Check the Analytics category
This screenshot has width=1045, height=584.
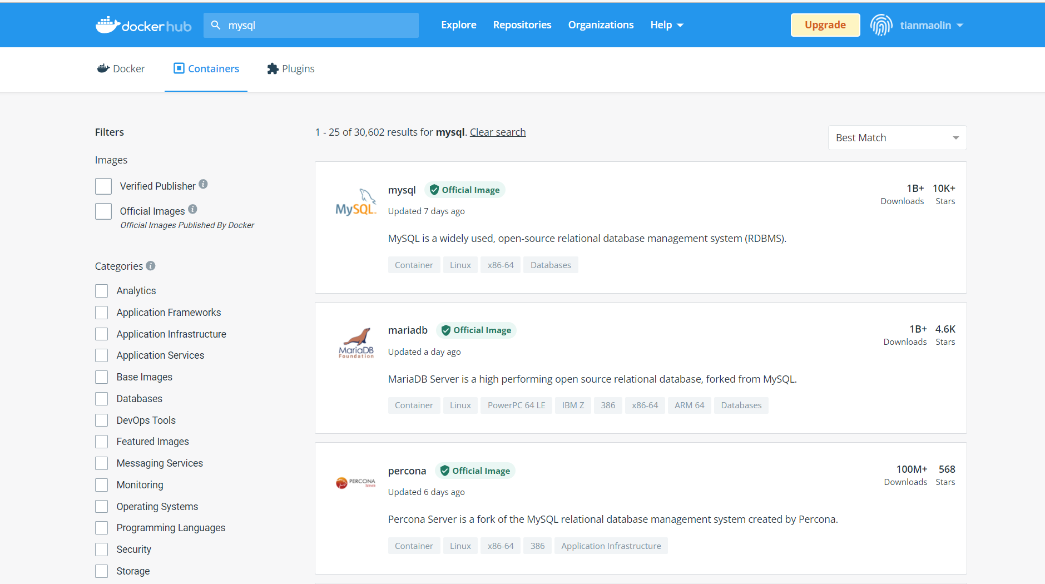[x=101, y=291]
